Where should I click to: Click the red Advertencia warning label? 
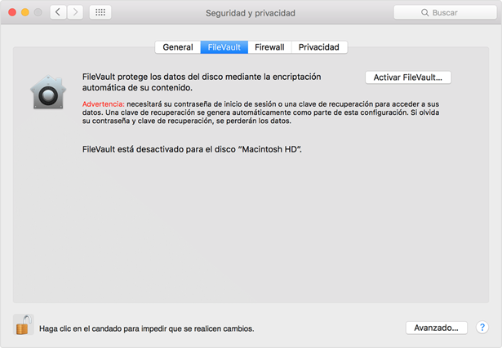coord(104,105)
